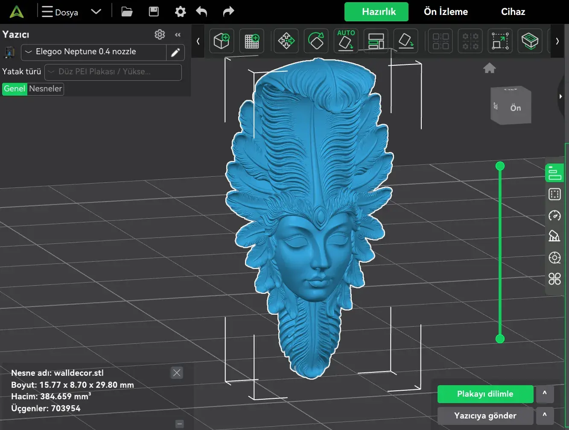Open the dotted frame side panel icon
The image size is (569, 430).
click(554, 194)
